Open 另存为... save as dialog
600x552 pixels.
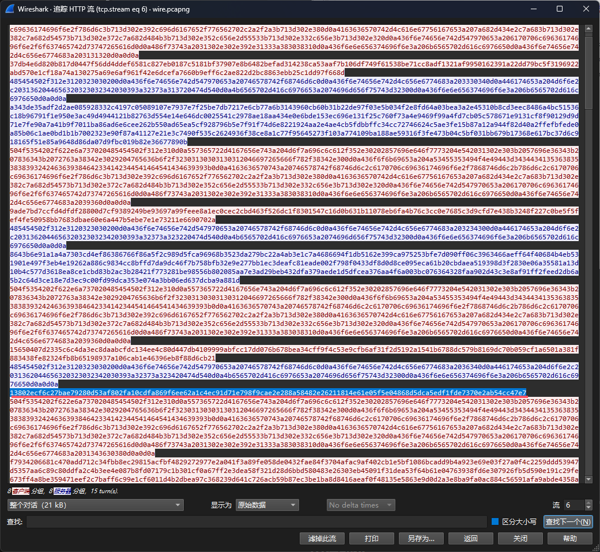coord(421,538)
